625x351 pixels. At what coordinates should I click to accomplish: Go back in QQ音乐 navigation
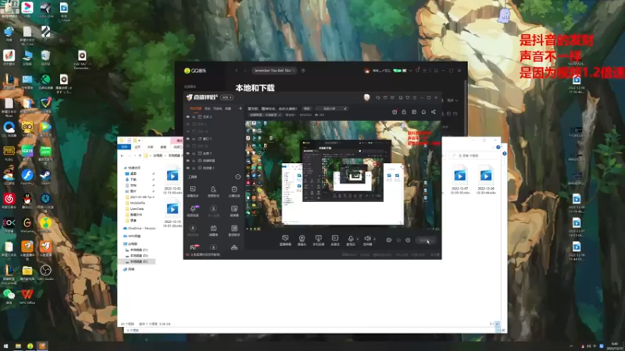[x=236, y=70]
